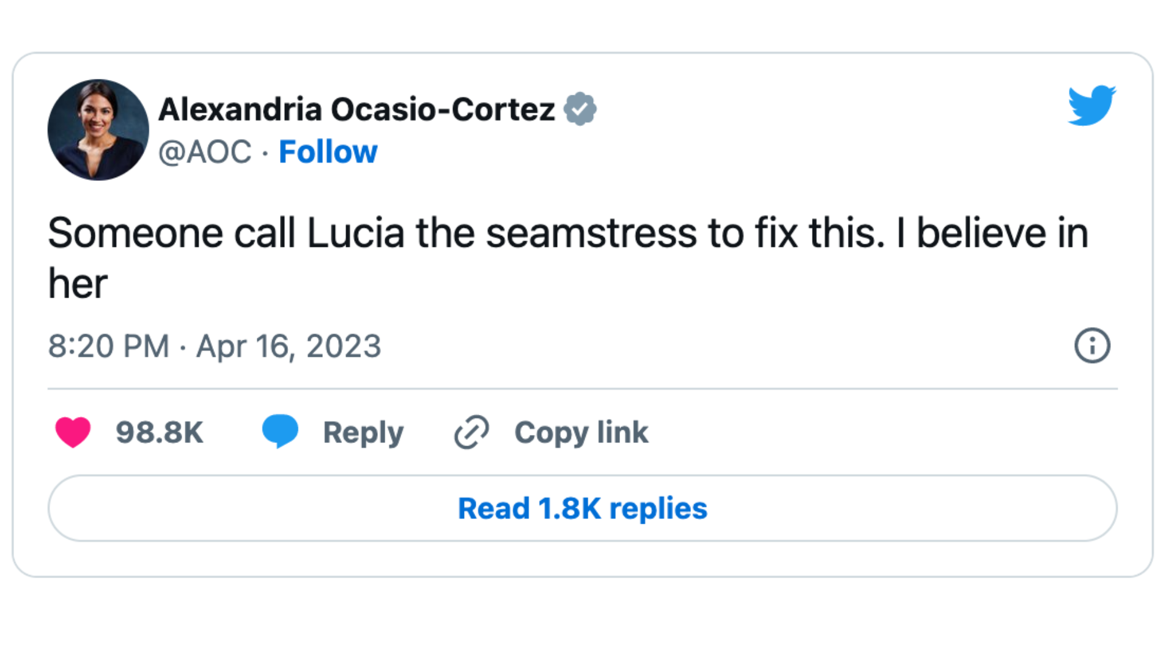Click the word "seamstress" in the tweet

[591, 233]
